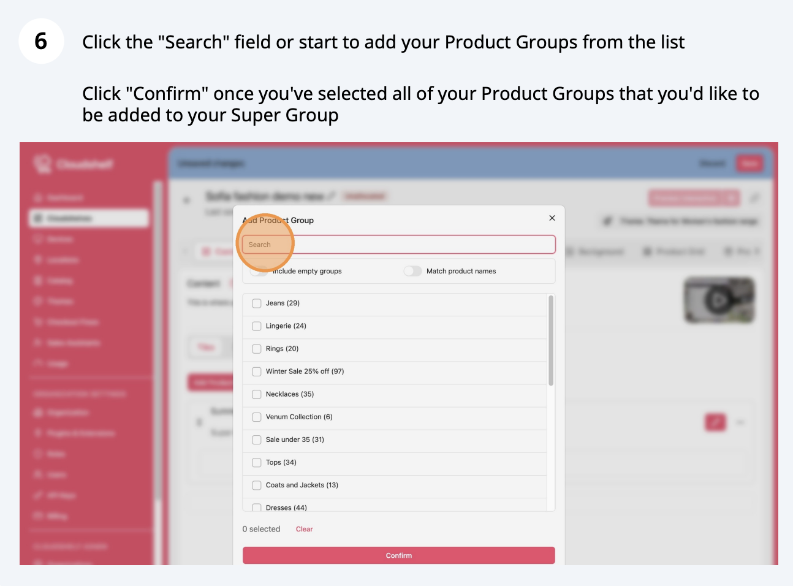Image resolution: width=793 pixels, height=586 pixels.
Task: Select Coats and Jackets (13)
Action: (257, 485)
